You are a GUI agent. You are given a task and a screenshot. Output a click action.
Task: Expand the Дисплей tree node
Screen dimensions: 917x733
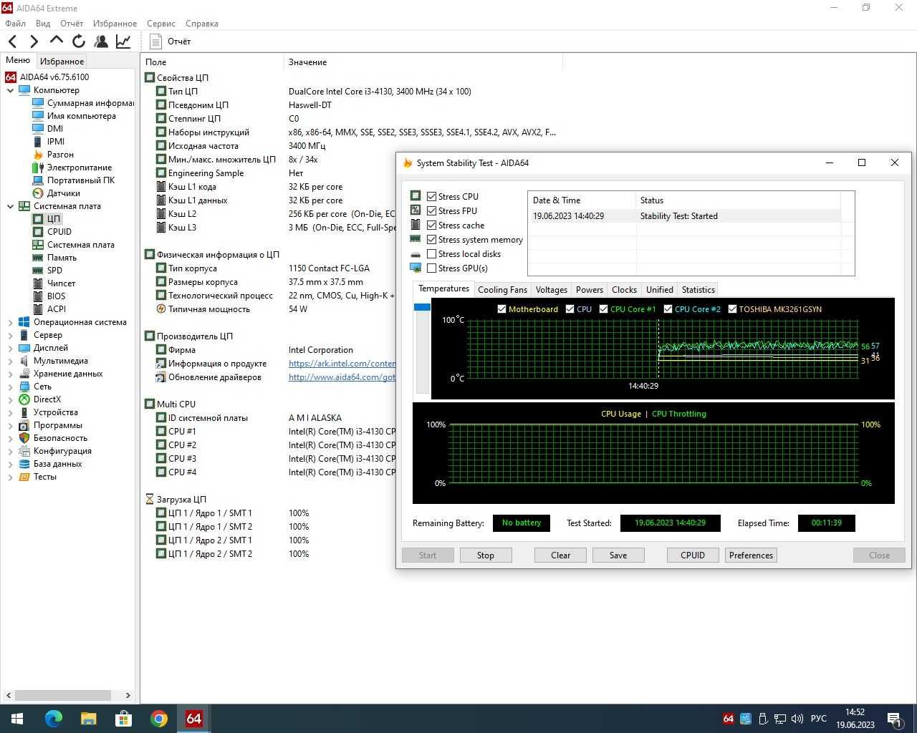10,348
